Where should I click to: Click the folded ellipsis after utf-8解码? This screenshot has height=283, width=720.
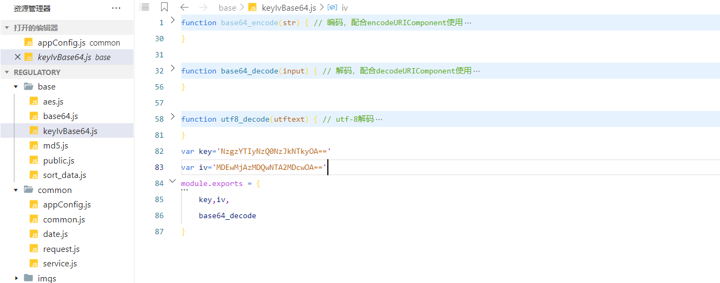coord(379,120)
